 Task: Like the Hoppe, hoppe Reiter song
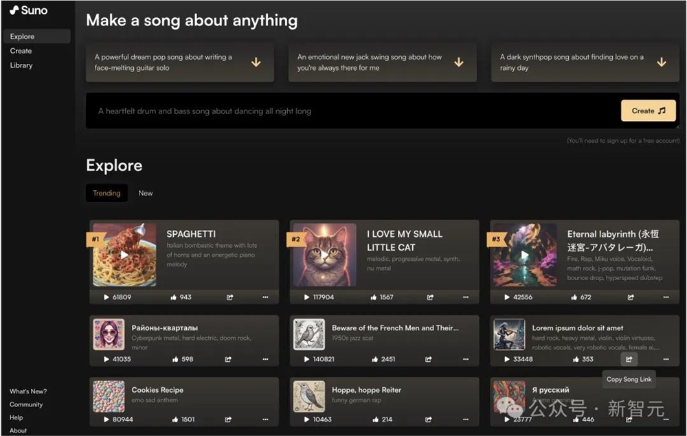(x=374, y=419)
